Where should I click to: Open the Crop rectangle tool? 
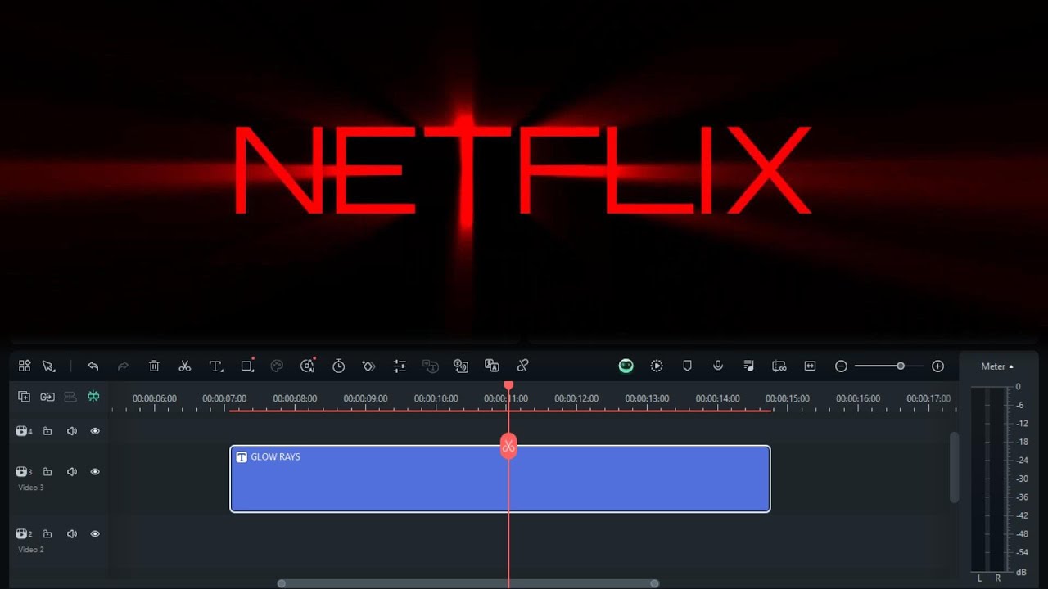247,366
